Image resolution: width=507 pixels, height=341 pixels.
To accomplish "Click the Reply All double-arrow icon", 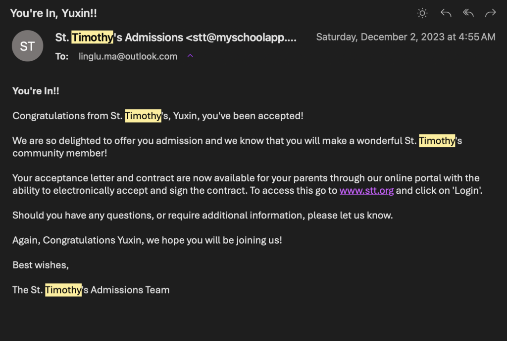I will (468, 13).
